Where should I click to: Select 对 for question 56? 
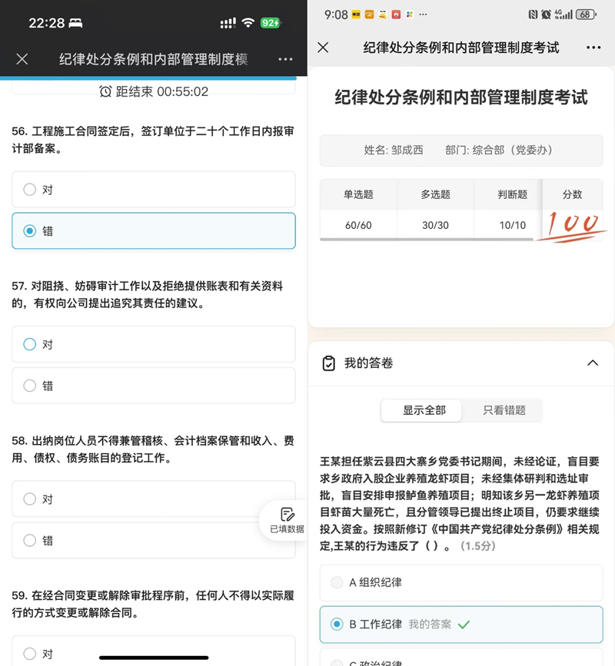pyautogui.click(x=154, y=190)
